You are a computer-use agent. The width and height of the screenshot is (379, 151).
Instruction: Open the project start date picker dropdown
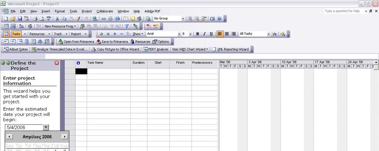[46, 127]
